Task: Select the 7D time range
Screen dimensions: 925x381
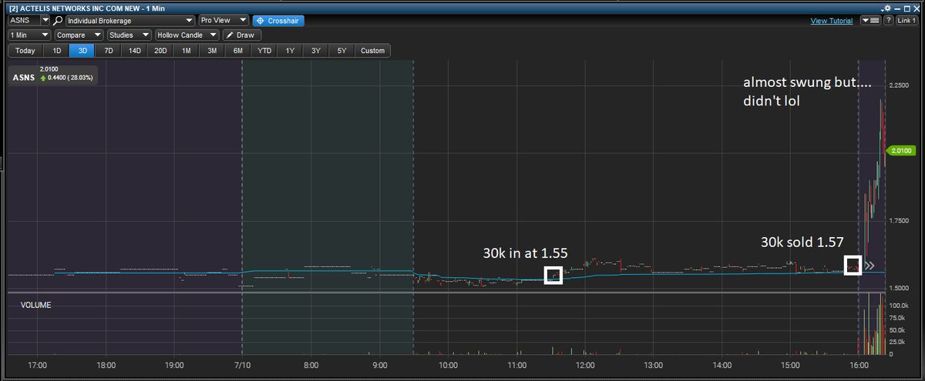Action: tap(108, 51)
